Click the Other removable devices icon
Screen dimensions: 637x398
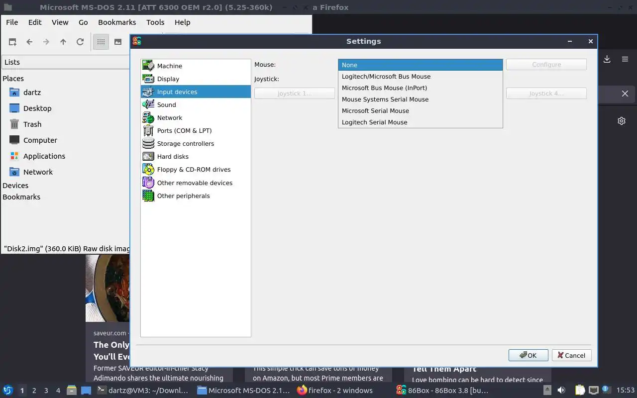[x=148, y=183]
